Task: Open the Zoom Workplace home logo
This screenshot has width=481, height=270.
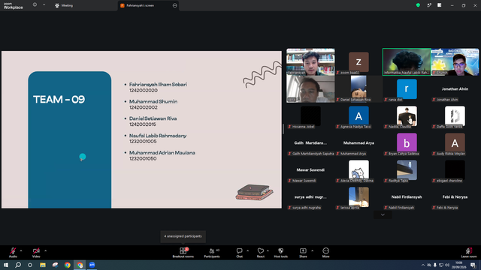Action: [x=14, y=5]
